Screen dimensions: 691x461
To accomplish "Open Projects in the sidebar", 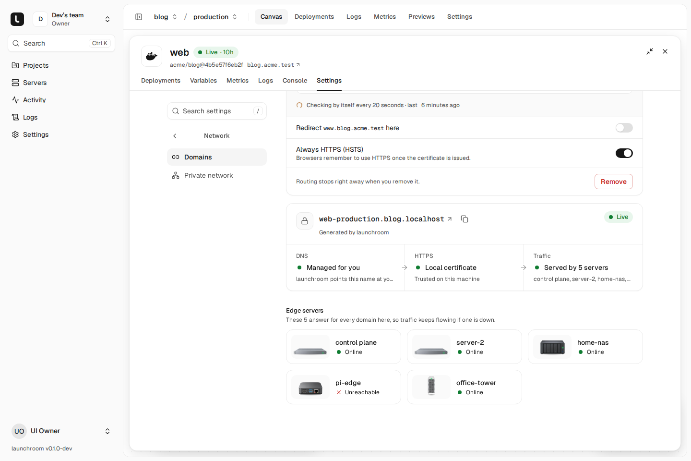I will coord(61,65).
